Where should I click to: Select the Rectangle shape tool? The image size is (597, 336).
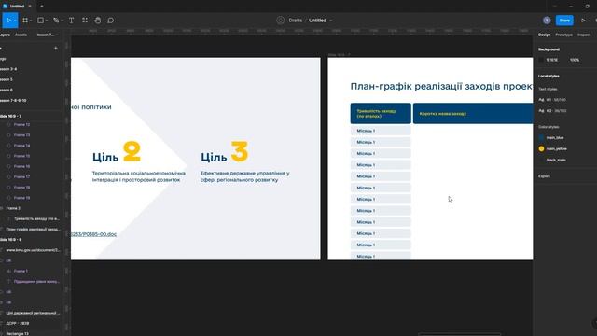(x=40, y=21)
